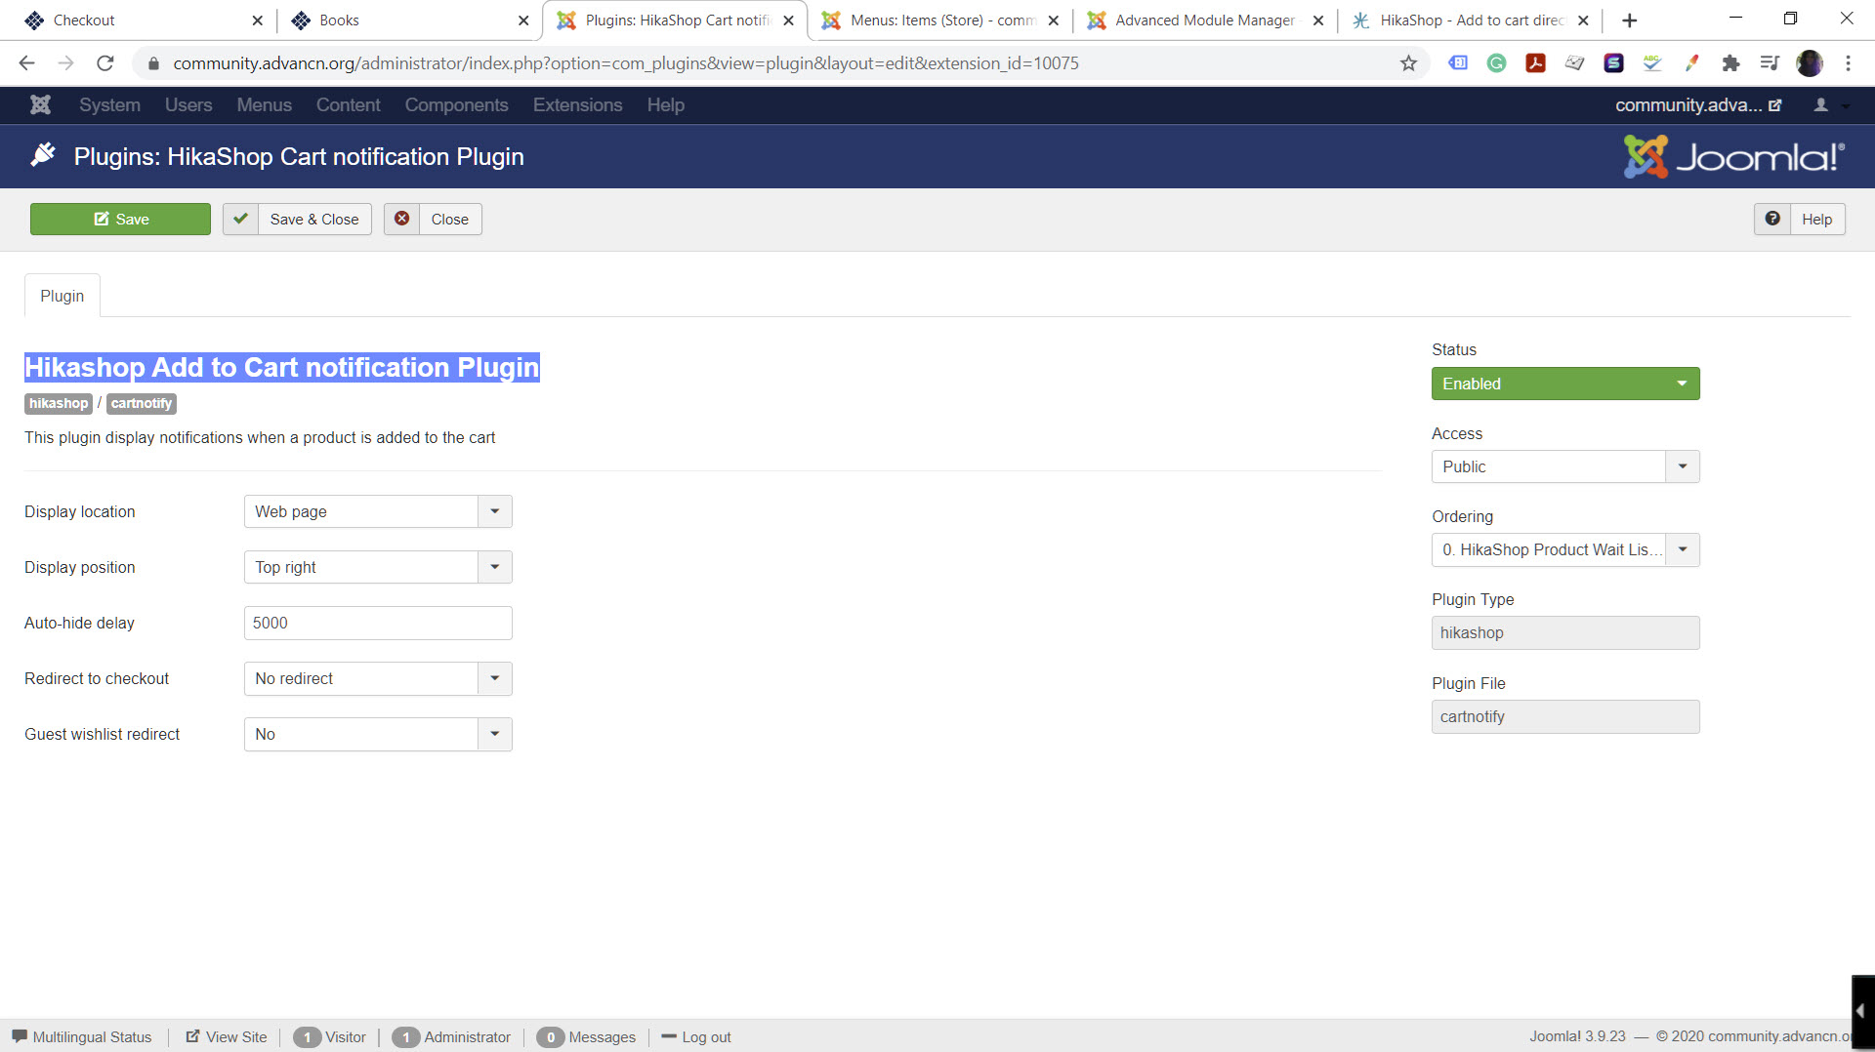Screen dimensions: 1875x1052
Task: Click the View Site link
Action: (227, 1036)
